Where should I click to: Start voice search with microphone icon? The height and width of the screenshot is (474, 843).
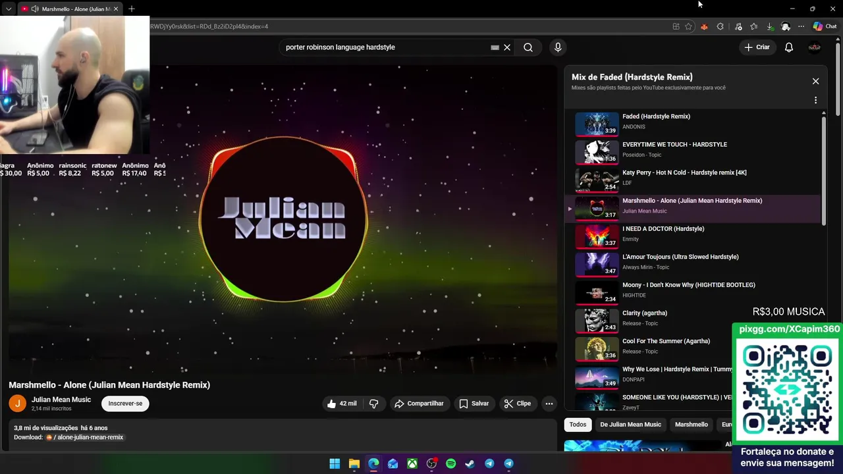click(x=558, y=47)
